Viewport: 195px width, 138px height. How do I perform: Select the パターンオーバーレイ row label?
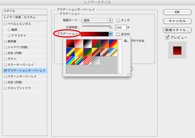(22, 76)
